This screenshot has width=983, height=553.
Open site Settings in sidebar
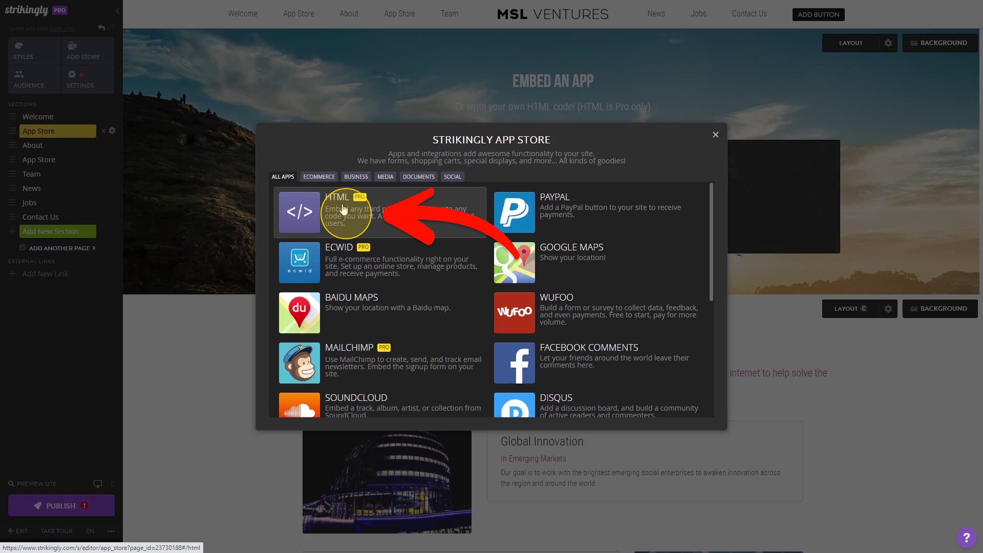88,79
